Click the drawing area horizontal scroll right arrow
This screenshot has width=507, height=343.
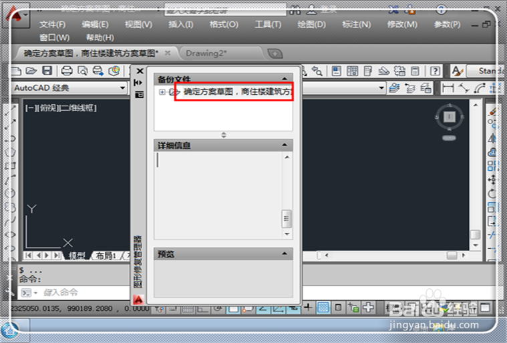[464, 256]
